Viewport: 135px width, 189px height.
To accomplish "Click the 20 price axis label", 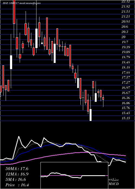I will 124,37.
